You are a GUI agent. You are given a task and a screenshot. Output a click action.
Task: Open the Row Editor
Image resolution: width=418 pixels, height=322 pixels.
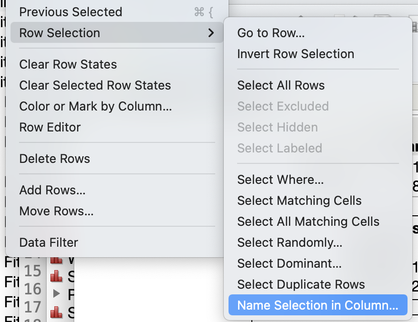50,127
